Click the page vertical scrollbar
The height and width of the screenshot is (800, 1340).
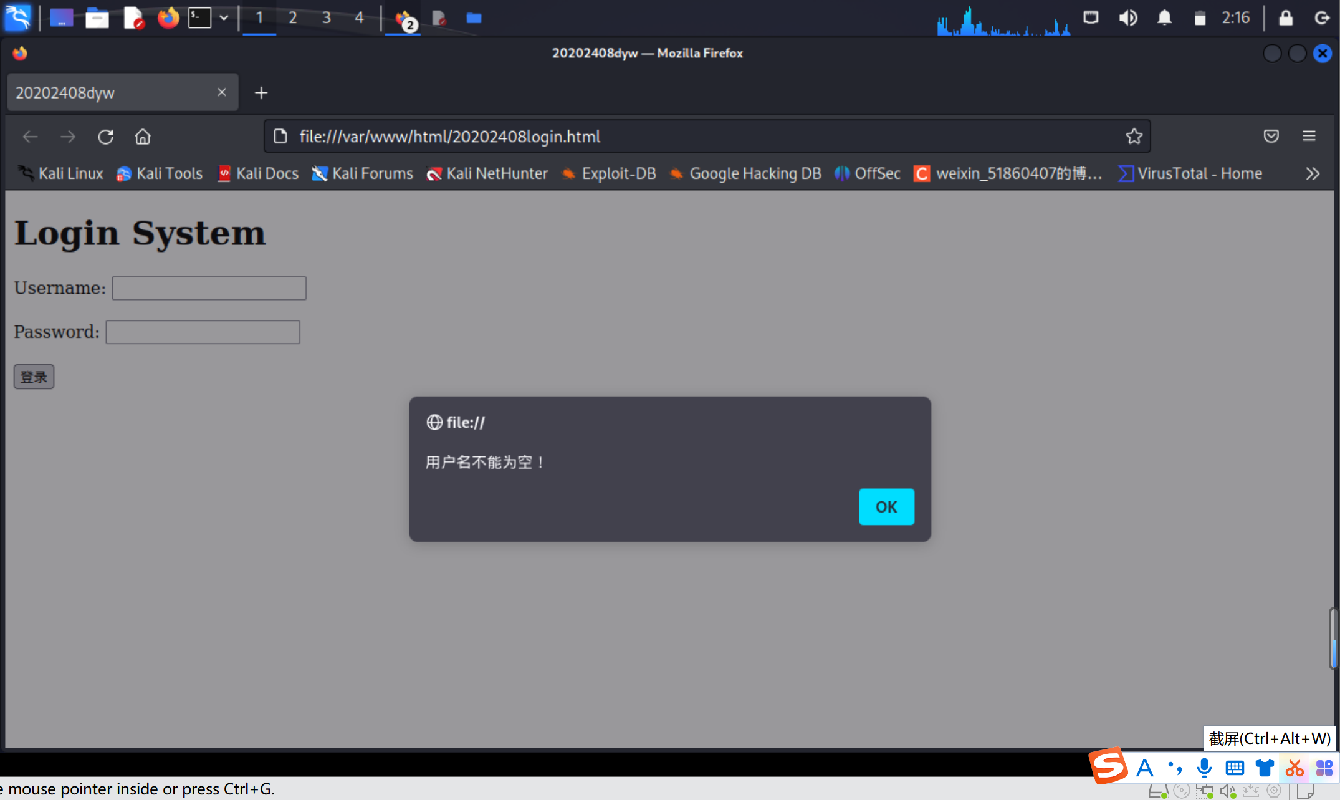1333,639
